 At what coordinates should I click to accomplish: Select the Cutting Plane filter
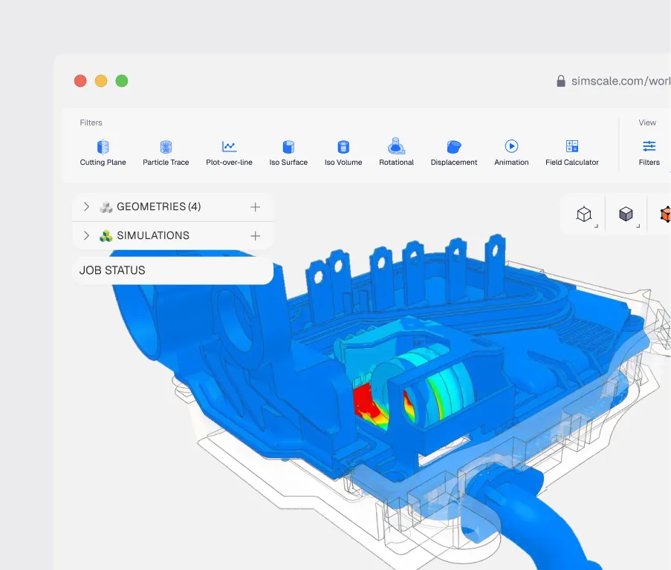[x=103, y=153]
